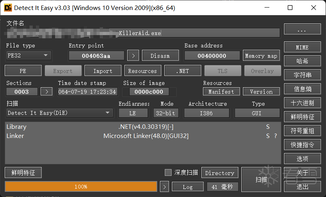This screenshot has height=197, width=326.
Task: Click the size of image value 0000c000
Action: click(149, 92)
